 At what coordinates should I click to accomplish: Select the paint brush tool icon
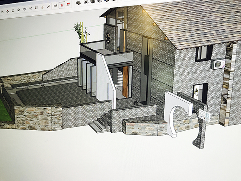coord(42,7)
